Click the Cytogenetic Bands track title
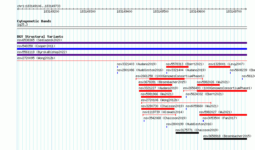255x150 pixels. point(34,21)
